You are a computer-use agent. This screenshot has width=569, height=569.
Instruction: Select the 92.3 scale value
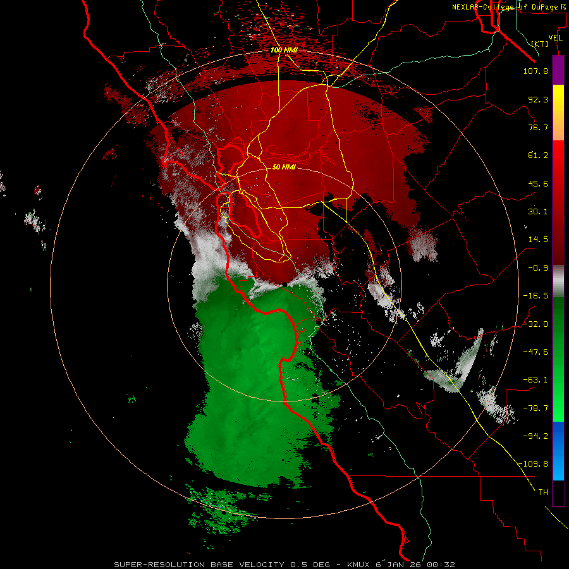(x=538, y=99)
